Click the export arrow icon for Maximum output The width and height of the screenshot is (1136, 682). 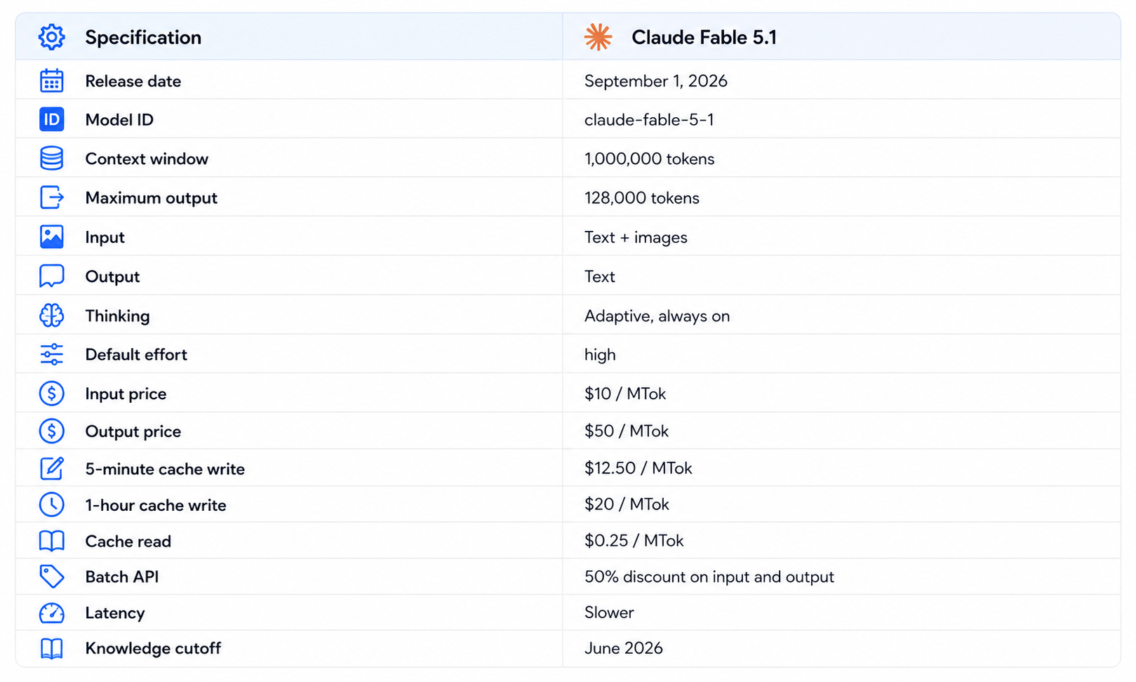tap(51, 198)
